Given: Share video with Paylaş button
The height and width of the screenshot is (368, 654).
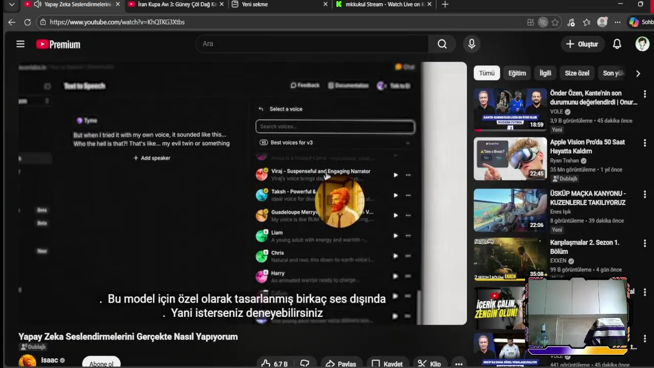Looking at the screenshot, I should (341, 363).
